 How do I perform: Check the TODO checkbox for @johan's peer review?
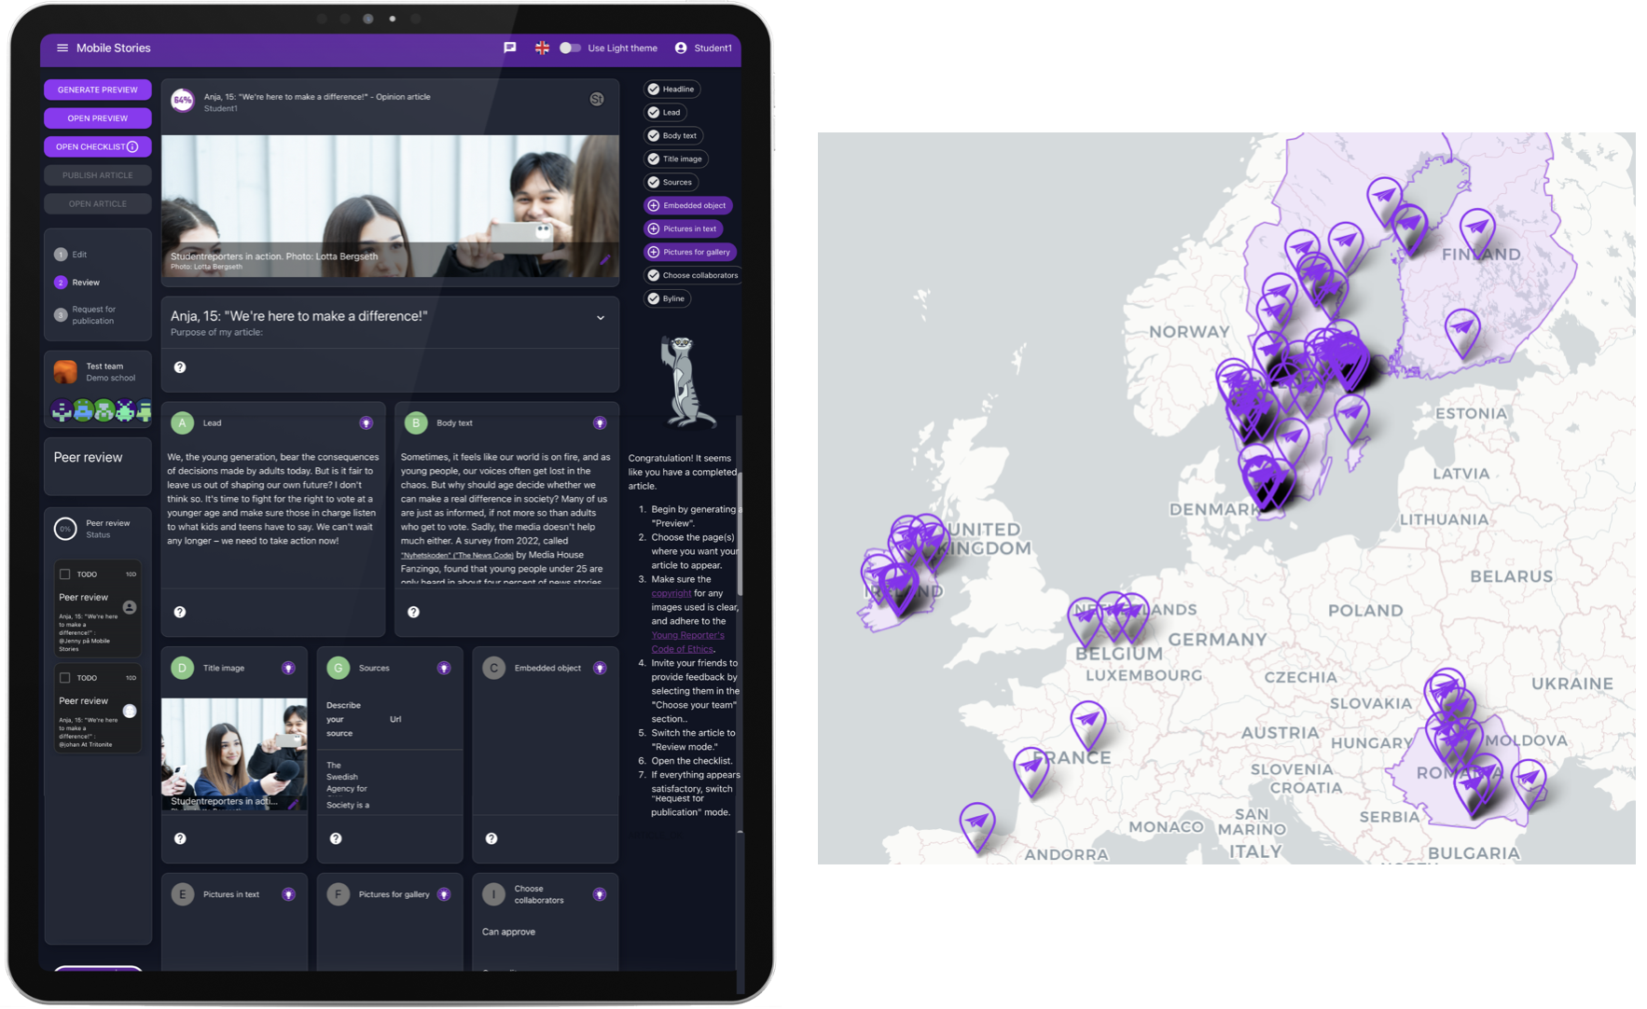pyautogui.click(x=65, y=678)
